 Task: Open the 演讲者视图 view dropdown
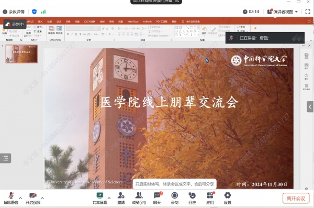(x=283, y=12)
